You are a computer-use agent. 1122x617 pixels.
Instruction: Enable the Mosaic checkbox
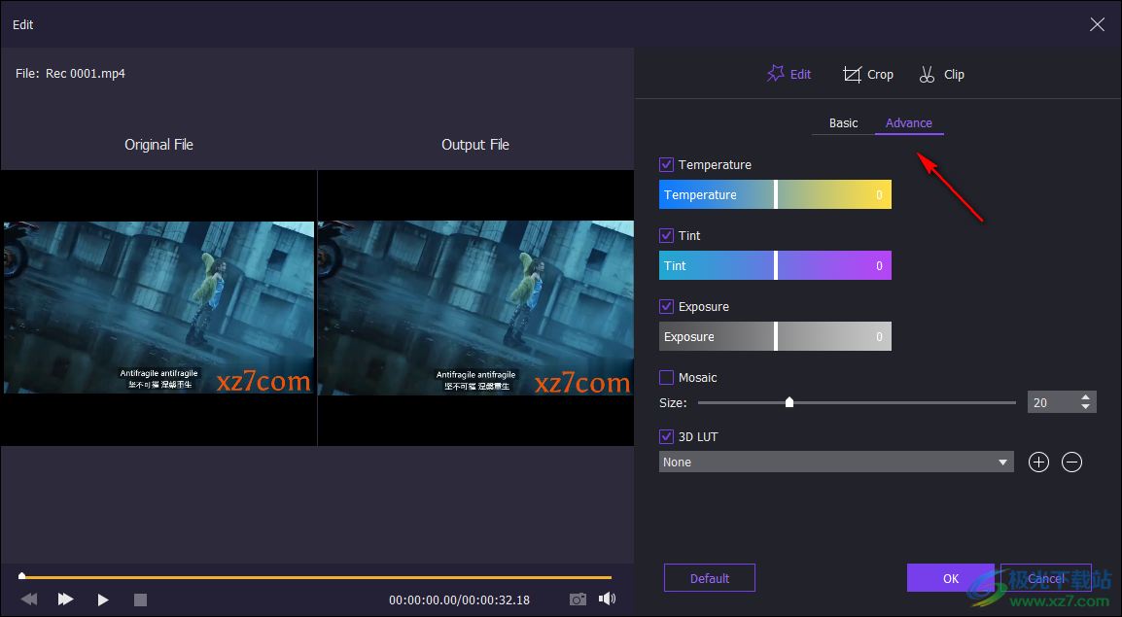(666, 377)
